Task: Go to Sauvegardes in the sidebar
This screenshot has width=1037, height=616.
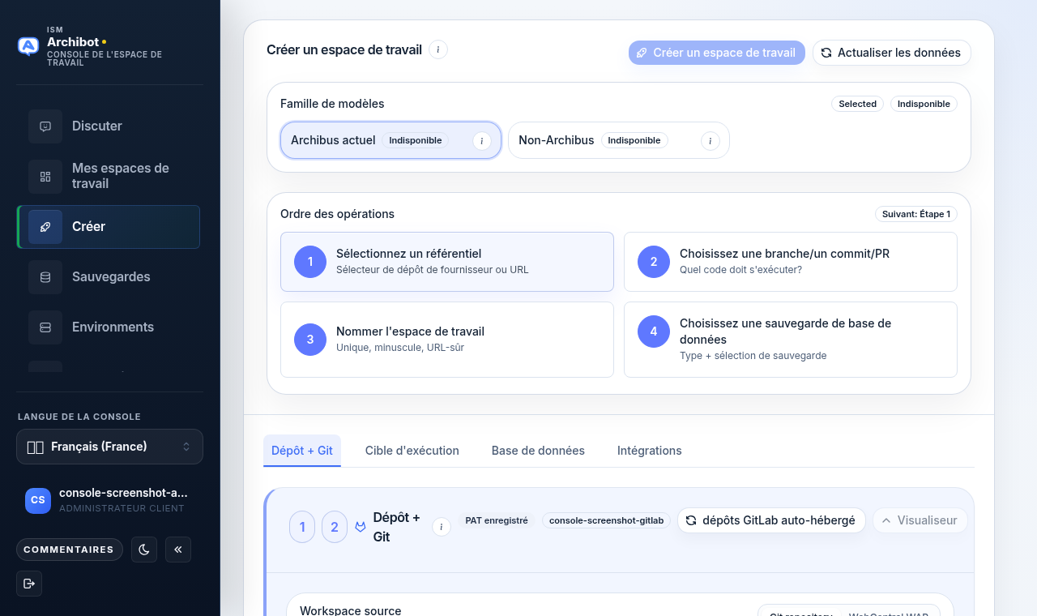Action: 109,277
